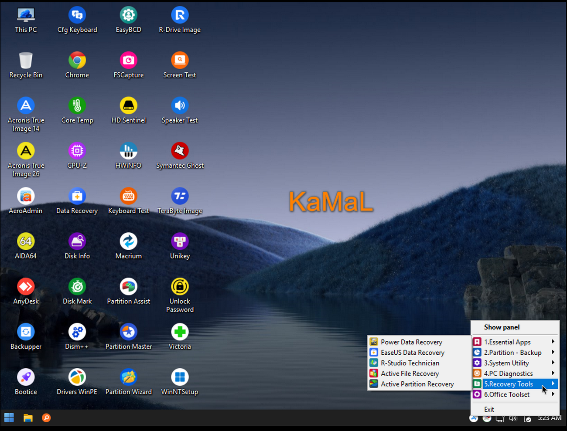Click the HD Sentinel desktop icon
The height and width of the screenshot is (431, 567).
click(129, 111)
